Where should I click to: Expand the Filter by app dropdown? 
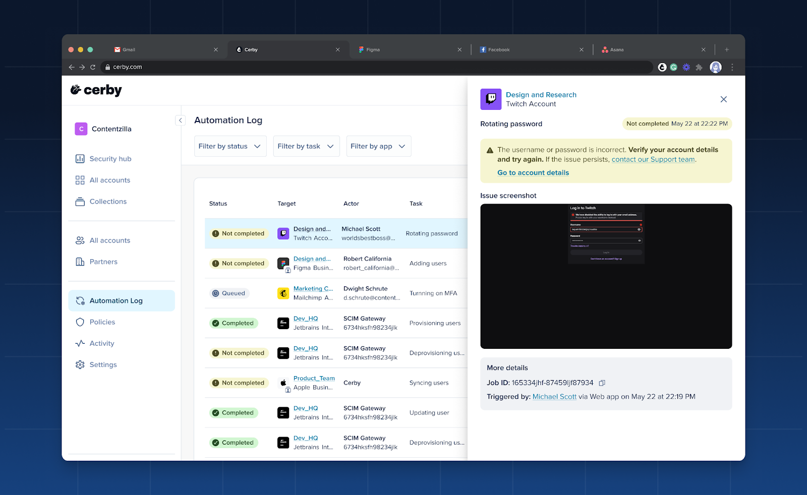379,146
